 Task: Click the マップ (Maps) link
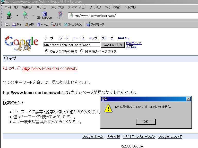[93, 38]
